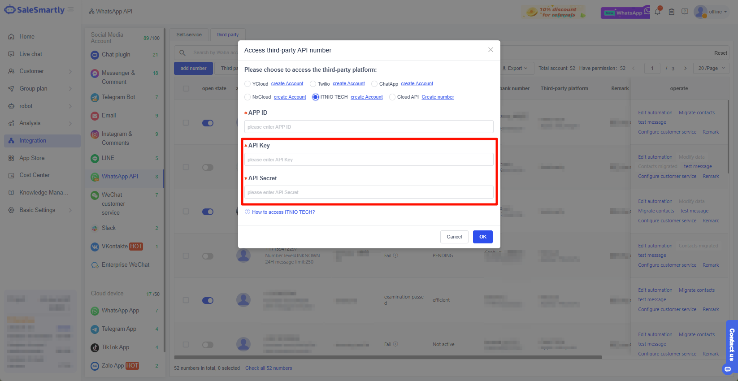Open the help question mark icon
Screen dimensions: 738x381
click(x=685, y=12)
